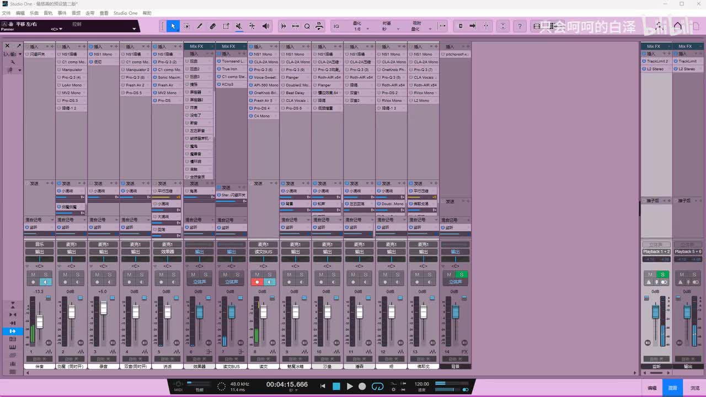Solo channel 3 录音
This screenshot has width=706, height=397.
(x=110, y=275)
